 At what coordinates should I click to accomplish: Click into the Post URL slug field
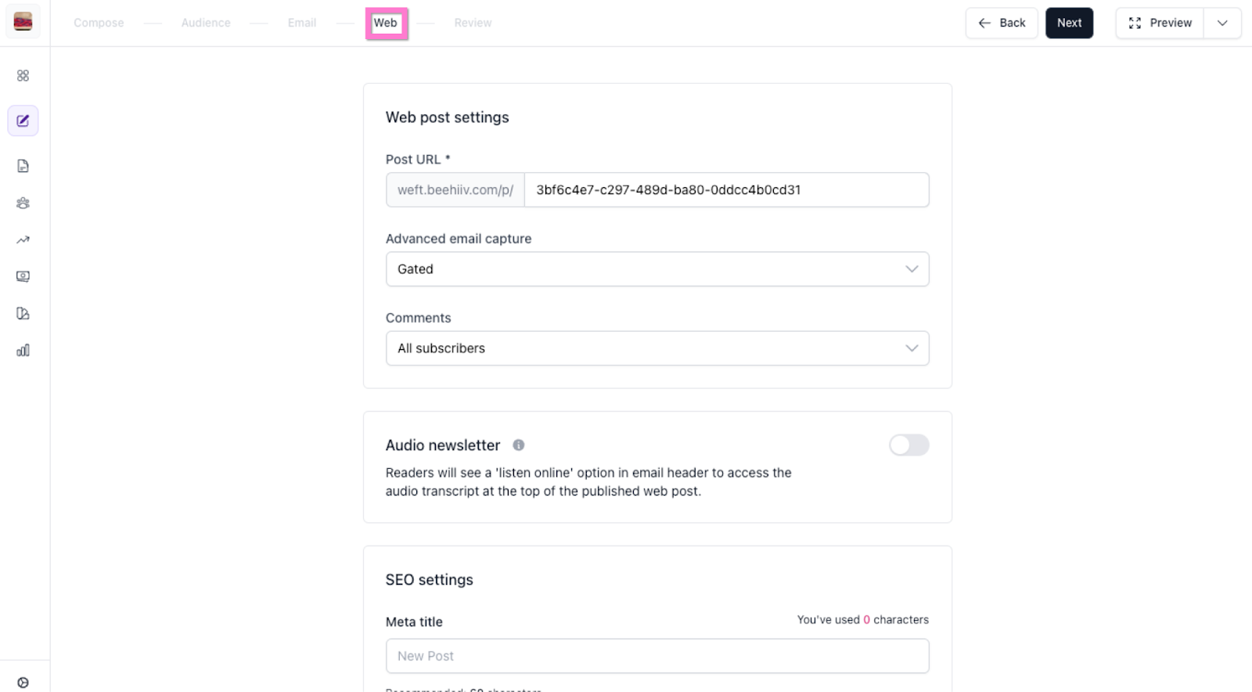(725, 189)
